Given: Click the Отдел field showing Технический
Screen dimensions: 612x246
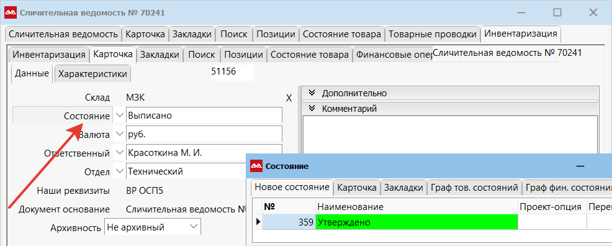Looking at the screenshot, I should click(186, 171).
